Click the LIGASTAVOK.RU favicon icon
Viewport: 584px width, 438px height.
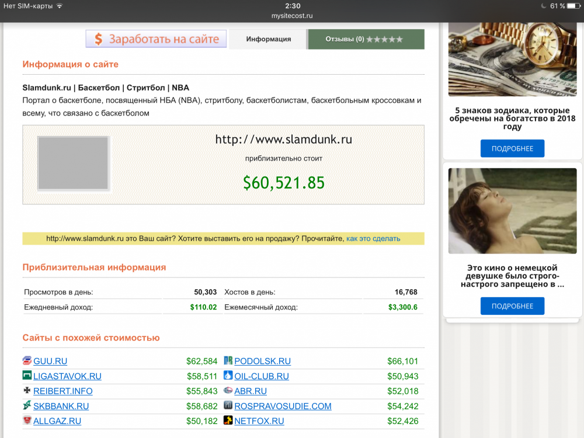pos(27,376)
